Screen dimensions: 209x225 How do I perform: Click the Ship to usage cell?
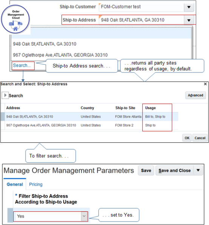click(x=150, y=125)
